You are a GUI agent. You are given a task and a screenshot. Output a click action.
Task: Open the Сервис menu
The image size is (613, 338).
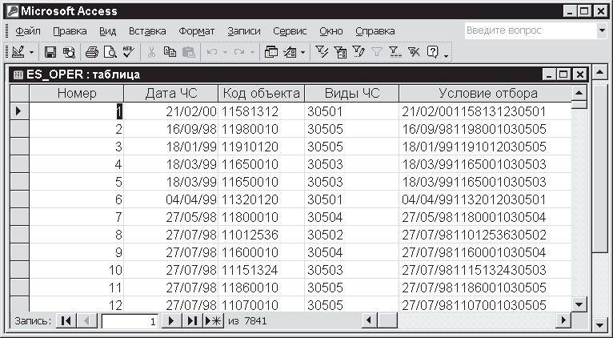pos(290,31)
